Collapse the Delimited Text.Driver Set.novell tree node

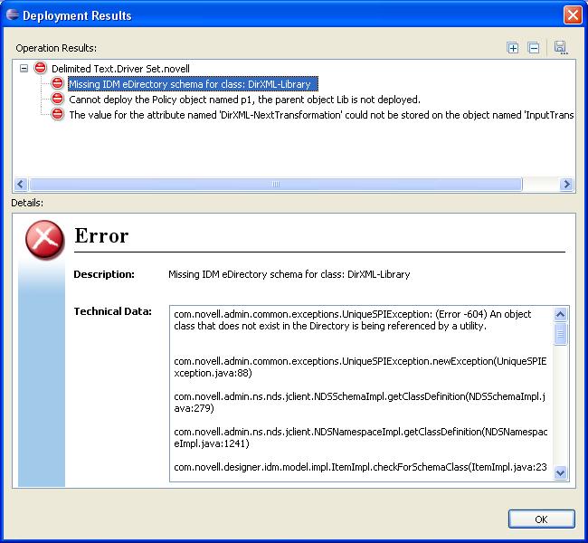pos(24,68)
